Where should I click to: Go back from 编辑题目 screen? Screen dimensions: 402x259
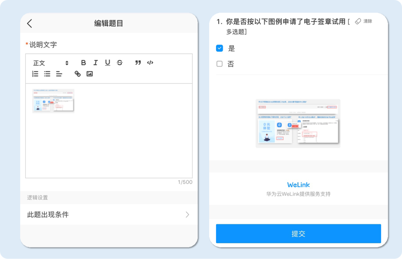[x=29, y=23]
